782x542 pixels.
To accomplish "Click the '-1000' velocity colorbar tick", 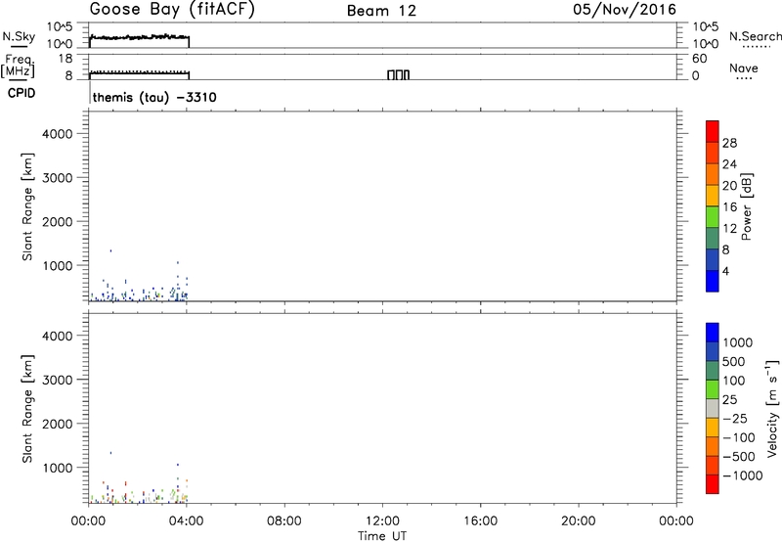I will [742, 475].
